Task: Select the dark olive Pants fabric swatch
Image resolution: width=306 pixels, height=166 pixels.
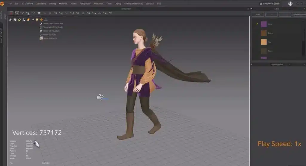Action: (x=264, y=51)
